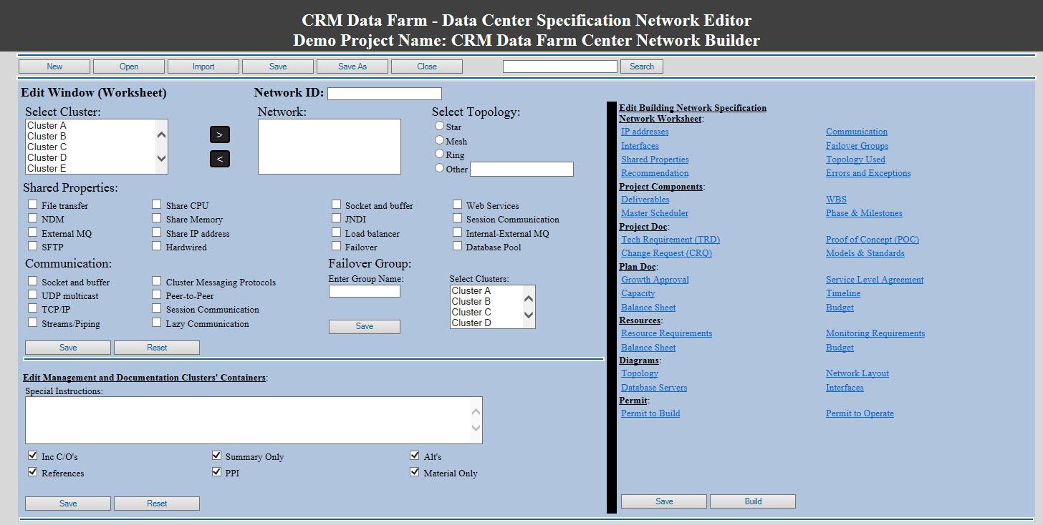1043x525 pixels.
Task: Toggle the Peer-to-Peer communication checkbox
Action: [156, 295]
